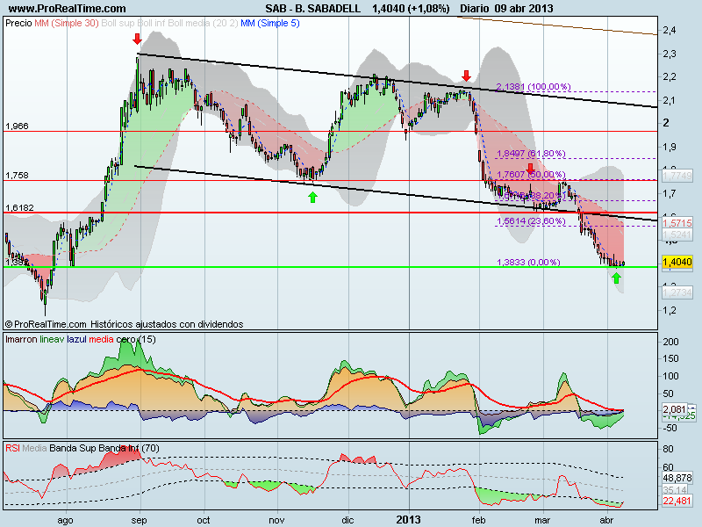Select the lmarron indicator legend label
The image size is (702, 527).
point(21,339)
